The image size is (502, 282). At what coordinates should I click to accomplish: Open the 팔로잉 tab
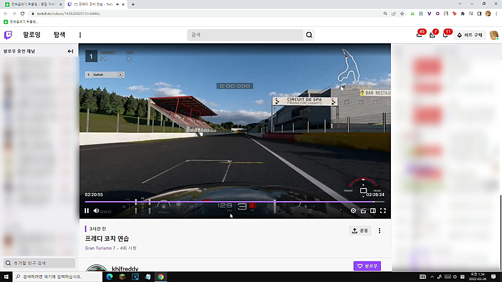[x=32, y=34]
